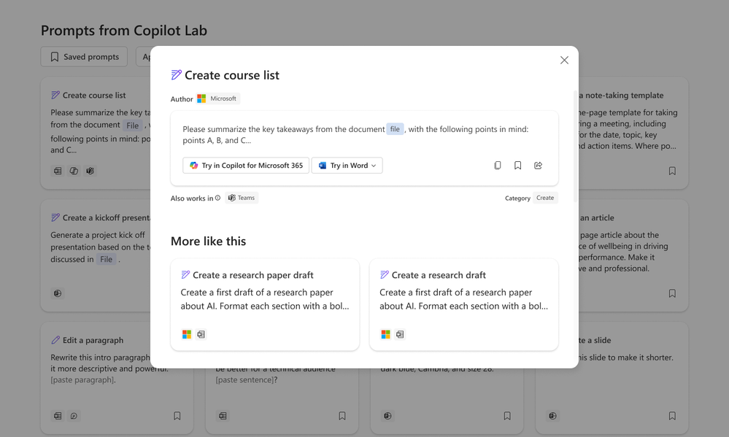729x437 pixels.
Task: Click Word icon on Create a research draft card
Action: coord(400,334)
